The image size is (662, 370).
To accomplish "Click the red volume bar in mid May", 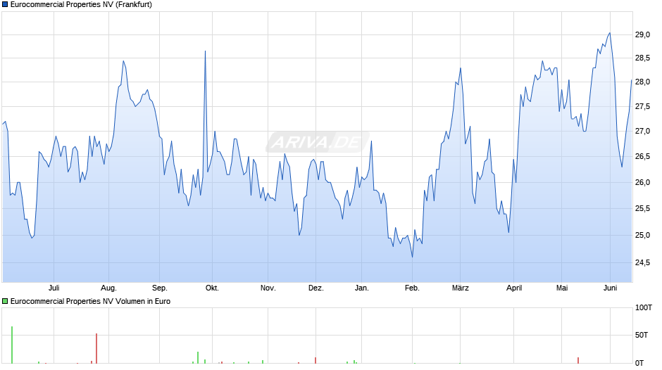I will [578, 360].
